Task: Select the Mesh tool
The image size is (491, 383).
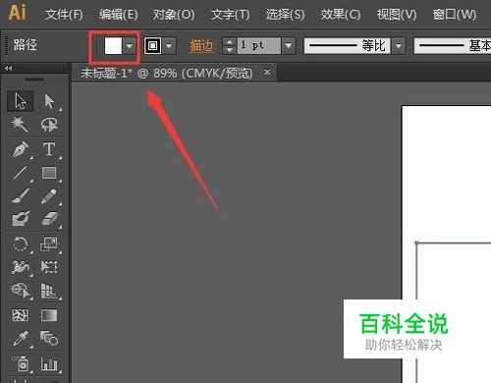Action: click(x=21, y=315)
